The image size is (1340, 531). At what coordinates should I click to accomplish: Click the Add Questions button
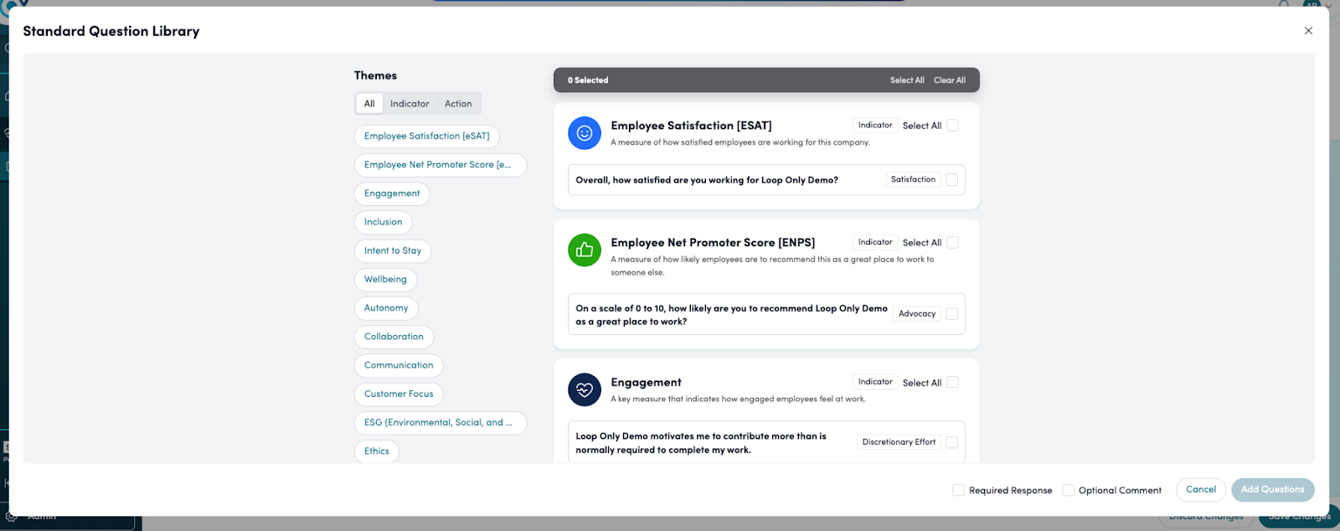click(1272, 490)
